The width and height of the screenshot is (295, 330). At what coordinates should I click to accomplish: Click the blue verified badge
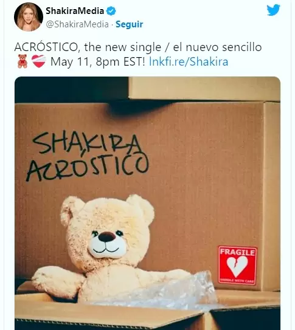111,11
